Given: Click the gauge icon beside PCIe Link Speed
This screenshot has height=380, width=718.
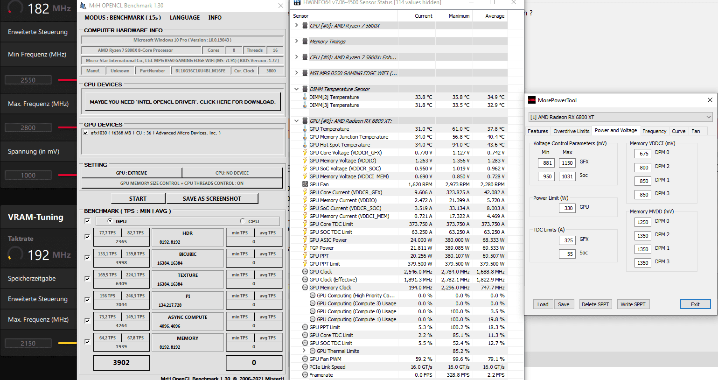Looking at the screenshot, I should pos(305,367).
